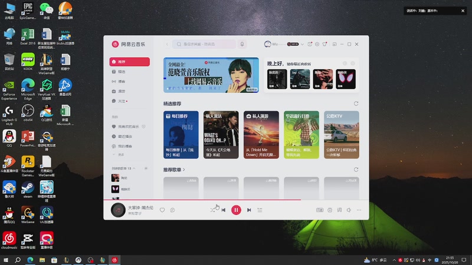
Task: Open the Epic Games desktop shortcut
Action: [28, 11]
